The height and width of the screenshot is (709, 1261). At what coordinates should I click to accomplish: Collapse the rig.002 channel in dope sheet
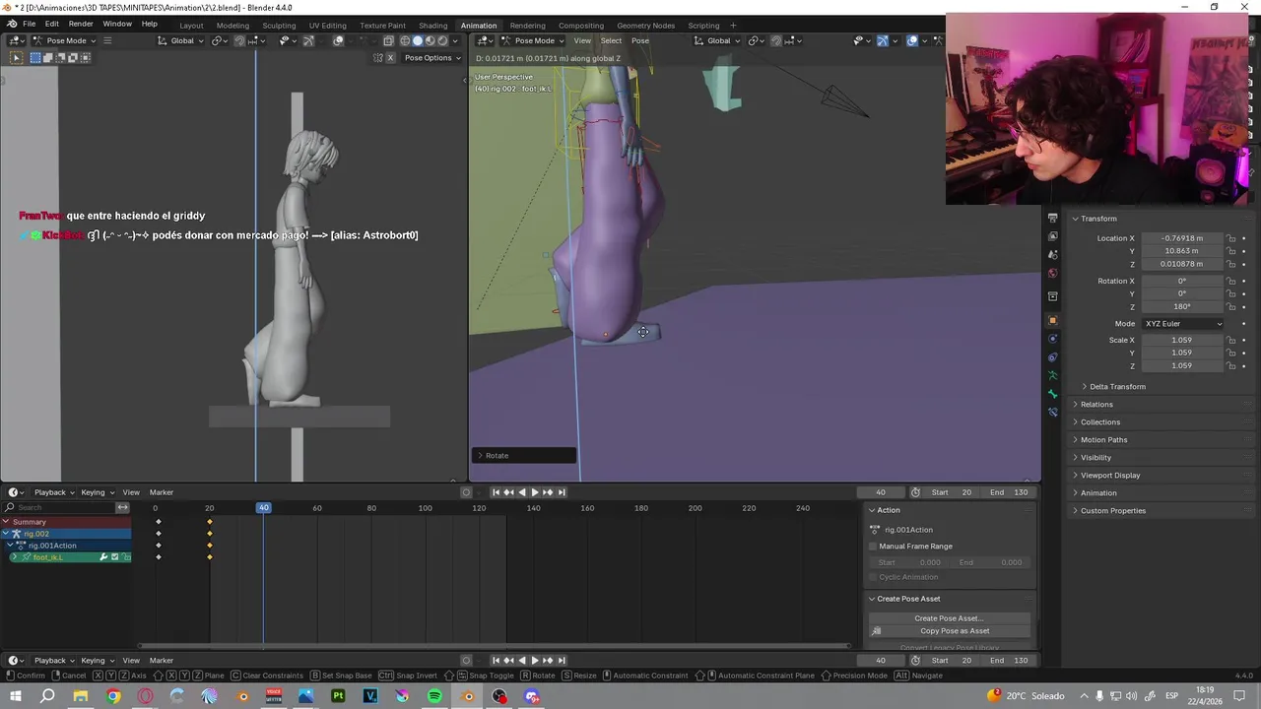[x=7, y=534]
